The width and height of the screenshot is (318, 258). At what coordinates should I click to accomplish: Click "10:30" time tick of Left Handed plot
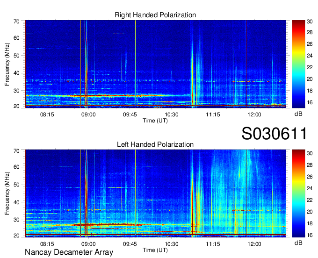(x=171, y=244)
